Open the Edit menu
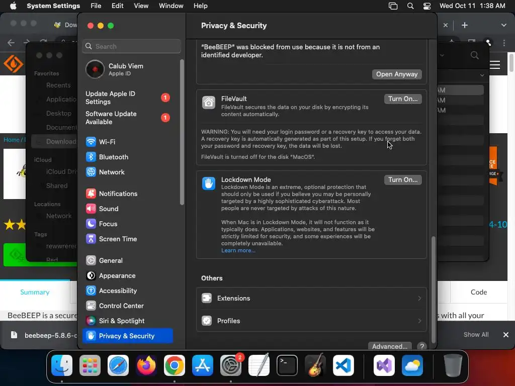Screen dimensions: 515x386 coord(117,6)
